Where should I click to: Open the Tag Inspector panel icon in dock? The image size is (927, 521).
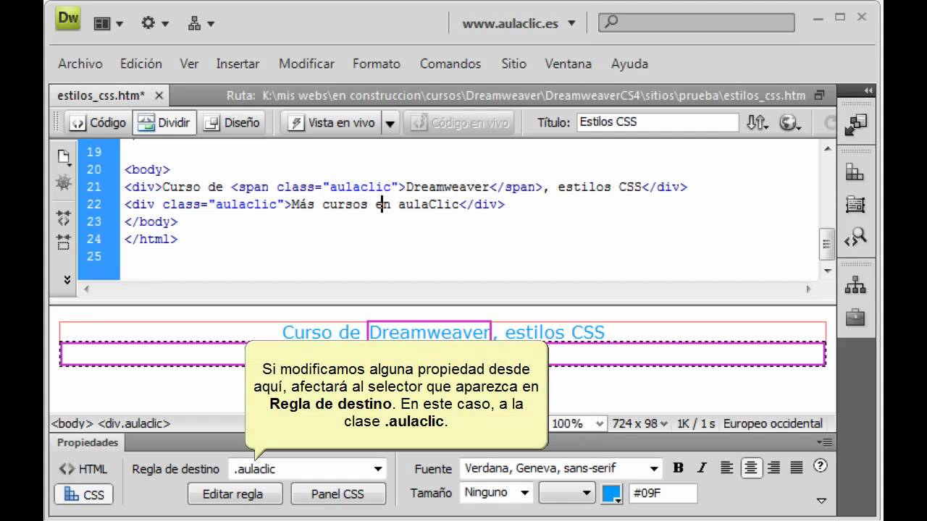(x=855, y=237)
